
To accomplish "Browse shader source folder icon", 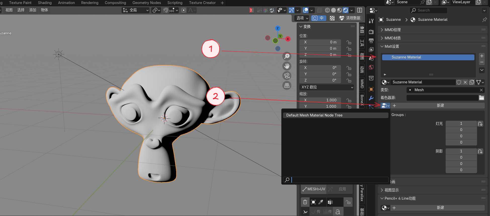I will pos(481,98).
